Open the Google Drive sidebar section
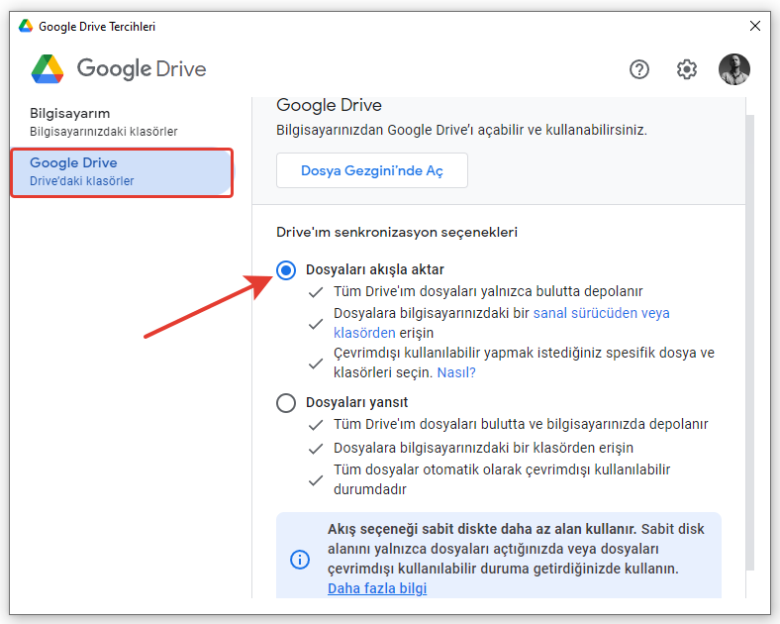The height and width of the screenshot is (624, 780). pyautogui.click(x=121, y=171)
